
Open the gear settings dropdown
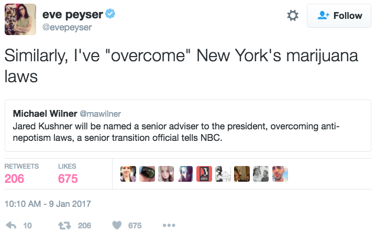coord(293,16)
